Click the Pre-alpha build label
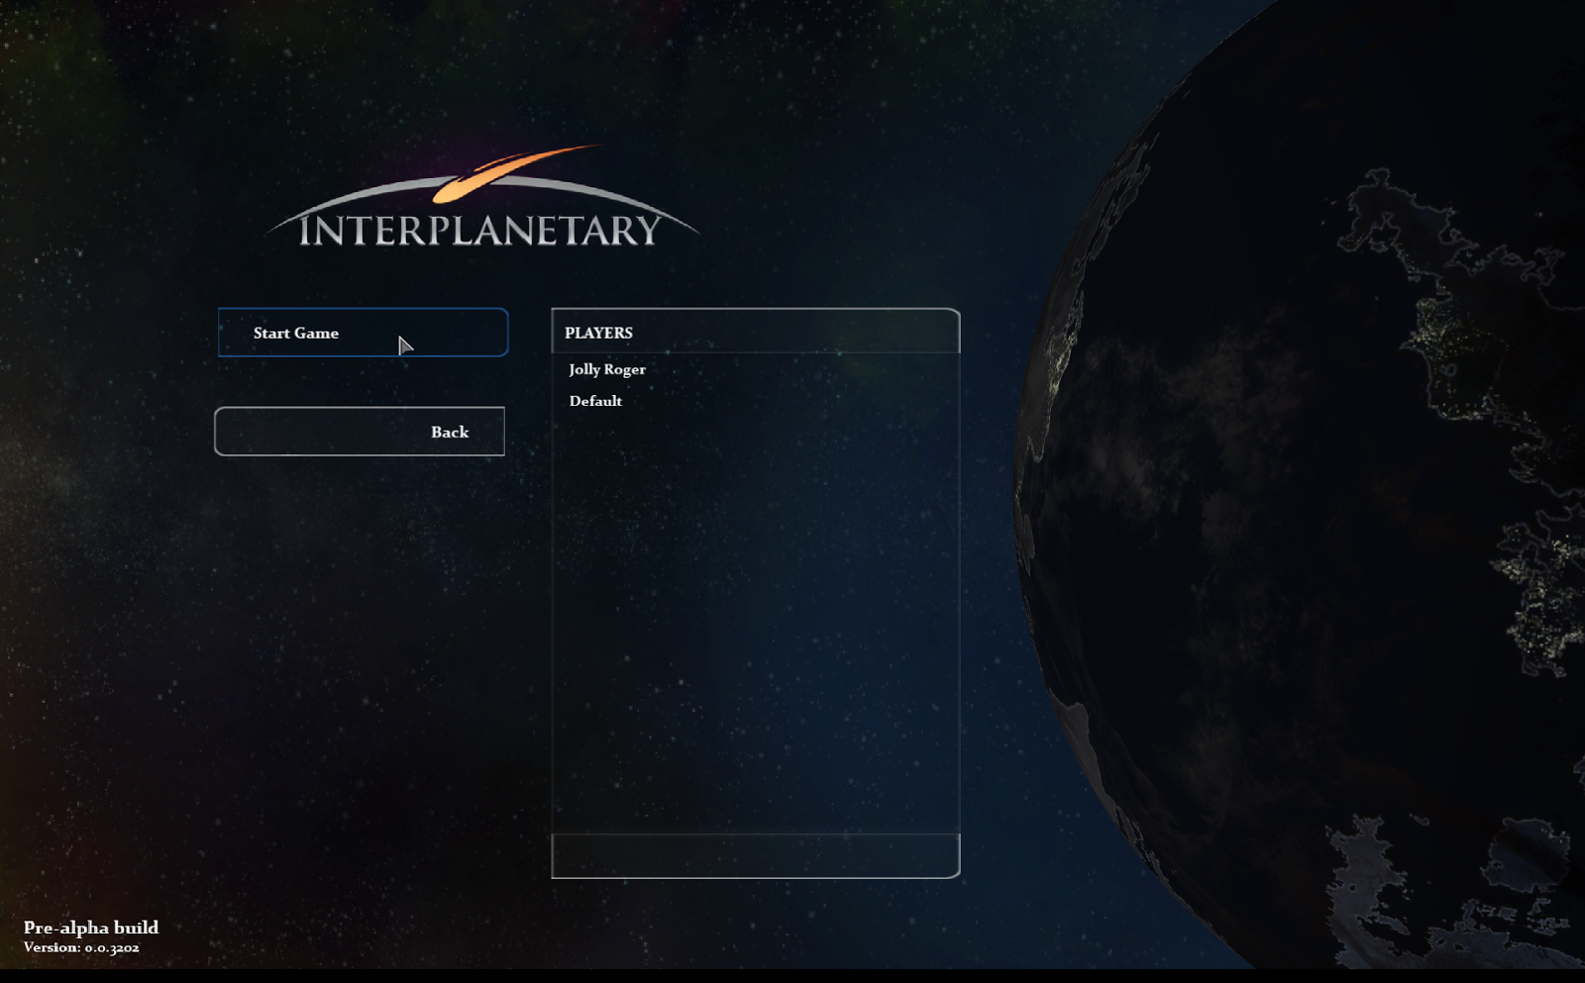 click(91, 928)
